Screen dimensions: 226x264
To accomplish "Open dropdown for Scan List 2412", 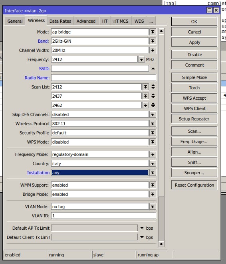I will tap(145, 87).
